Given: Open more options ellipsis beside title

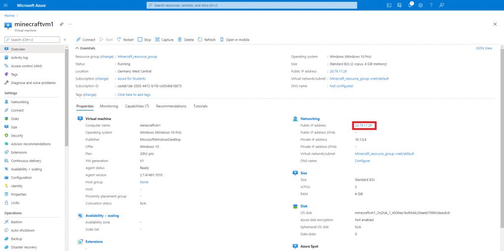Looking at the screenshot, I should (70, 24).
